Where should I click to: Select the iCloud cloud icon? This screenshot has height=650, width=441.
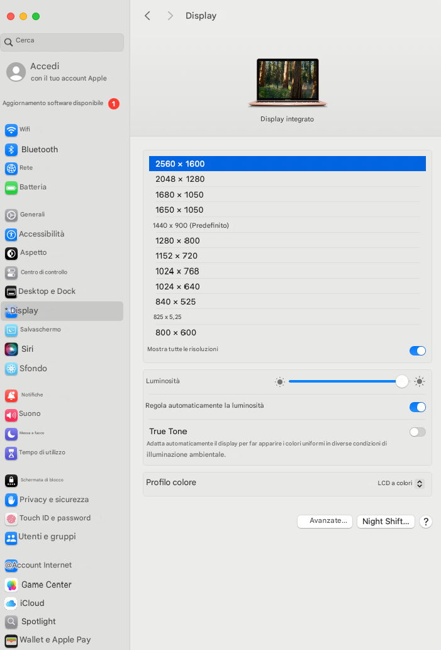11,604
